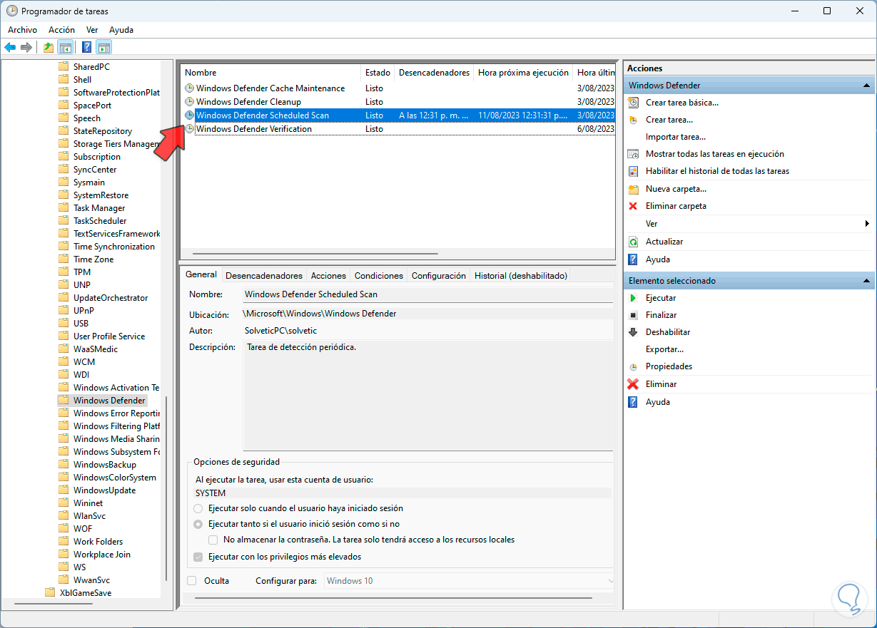Open the Historial (deshabilitado) tab

click(x=521, y=276)
